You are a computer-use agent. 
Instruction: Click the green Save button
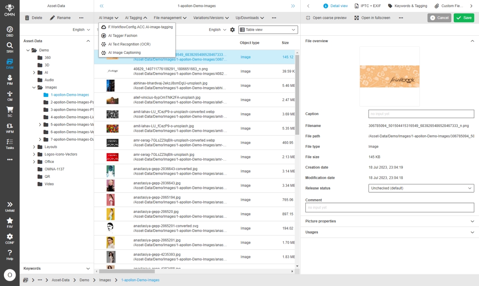(x=464, y=18)
